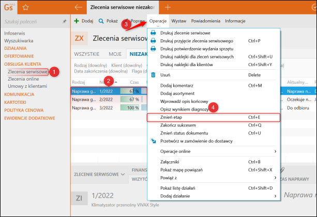Click the Gs PRO logo icon
This screenshot has width=317, height=217.
point(9,7)
